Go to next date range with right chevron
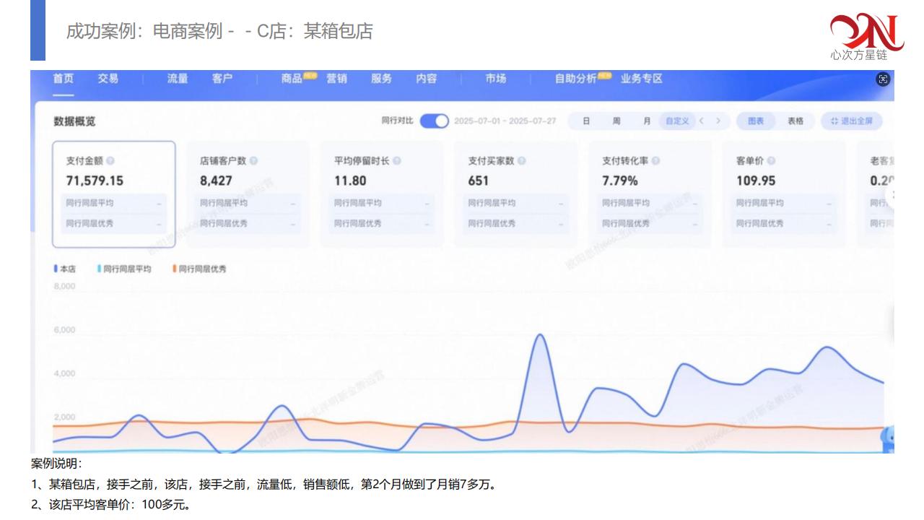The width and height of the screenshot is (924, 520). point(718,121)
